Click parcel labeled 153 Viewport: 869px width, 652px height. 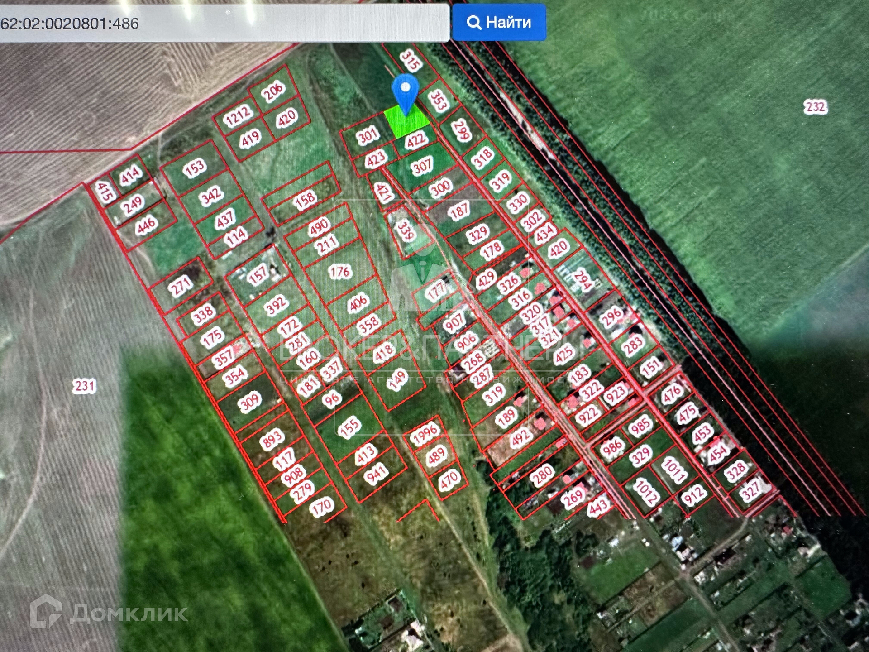pyautogui.click(x=195, y=168)
